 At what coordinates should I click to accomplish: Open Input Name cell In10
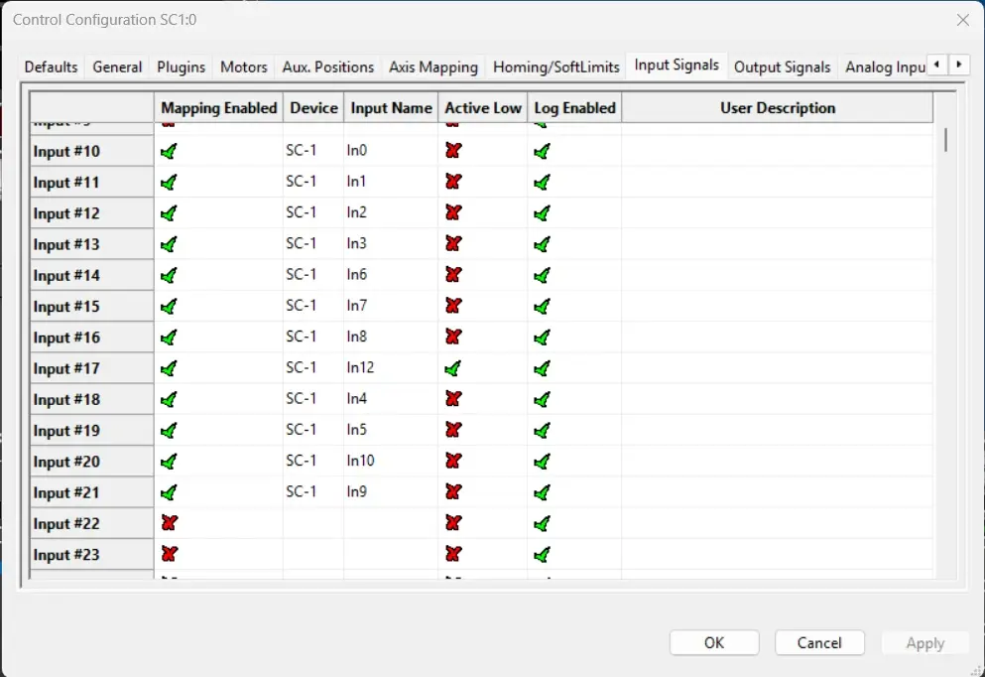391,461
